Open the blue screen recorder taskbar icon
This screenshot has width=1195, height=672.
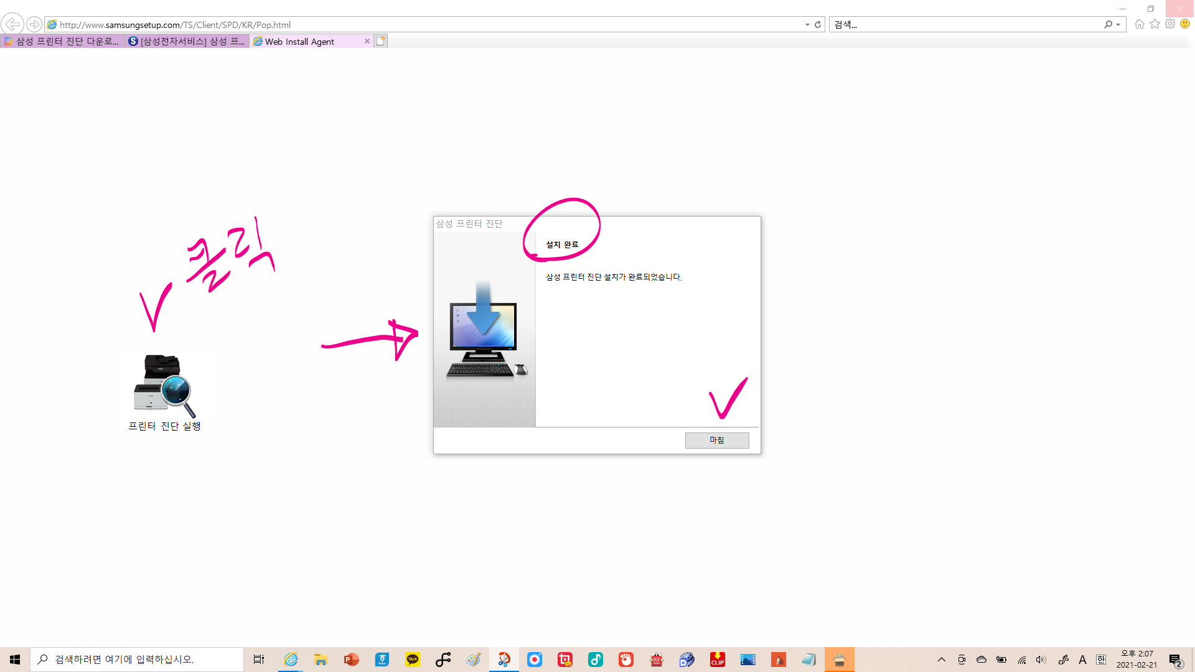click(x=535, y=660)
